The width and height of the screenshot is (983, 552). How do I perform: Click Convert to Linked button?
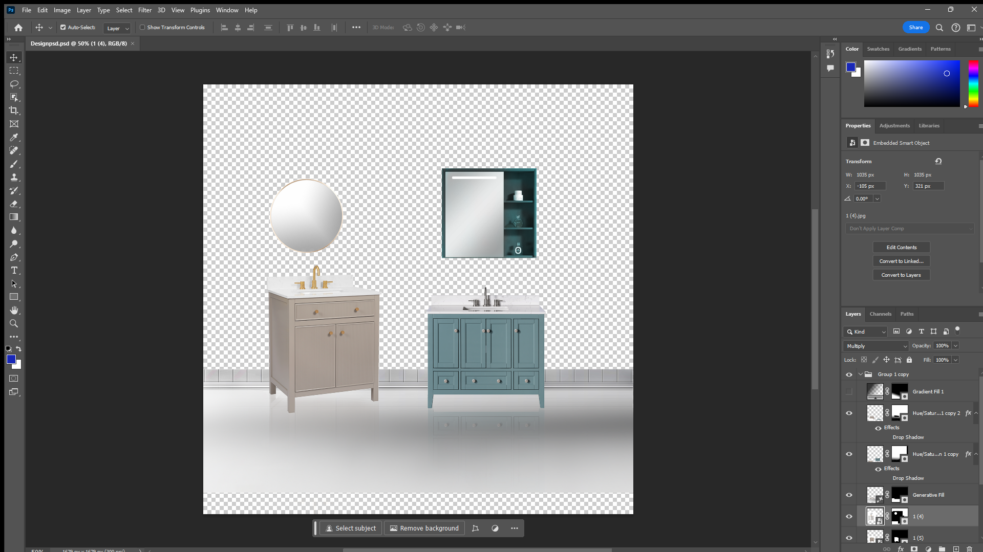(x=902, y=261)
